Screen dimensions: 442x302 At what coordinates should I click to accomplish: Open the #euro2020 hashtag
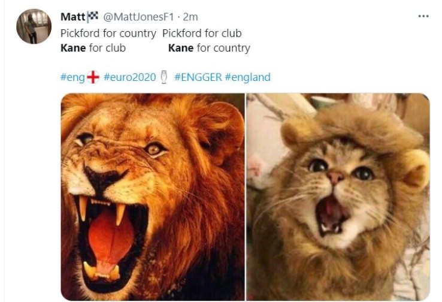tap(130, 77)
